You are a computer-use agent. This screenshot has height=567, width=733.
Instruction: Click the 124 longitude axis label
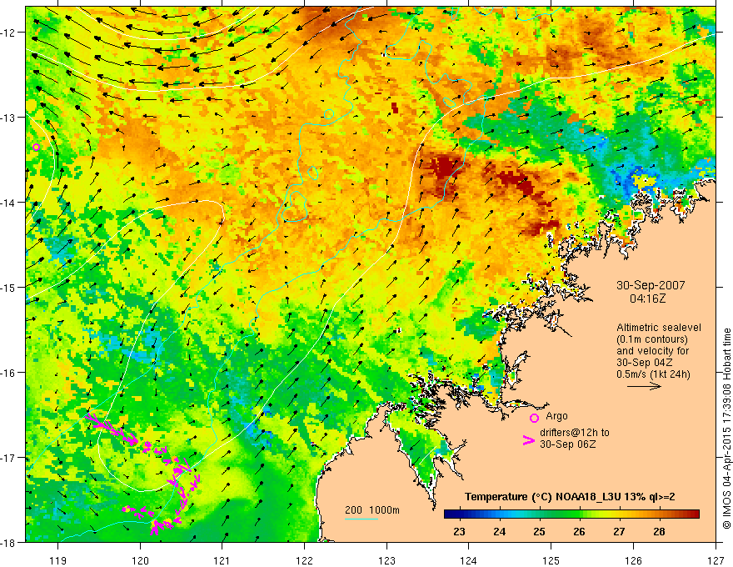click(x=469, y=560)
